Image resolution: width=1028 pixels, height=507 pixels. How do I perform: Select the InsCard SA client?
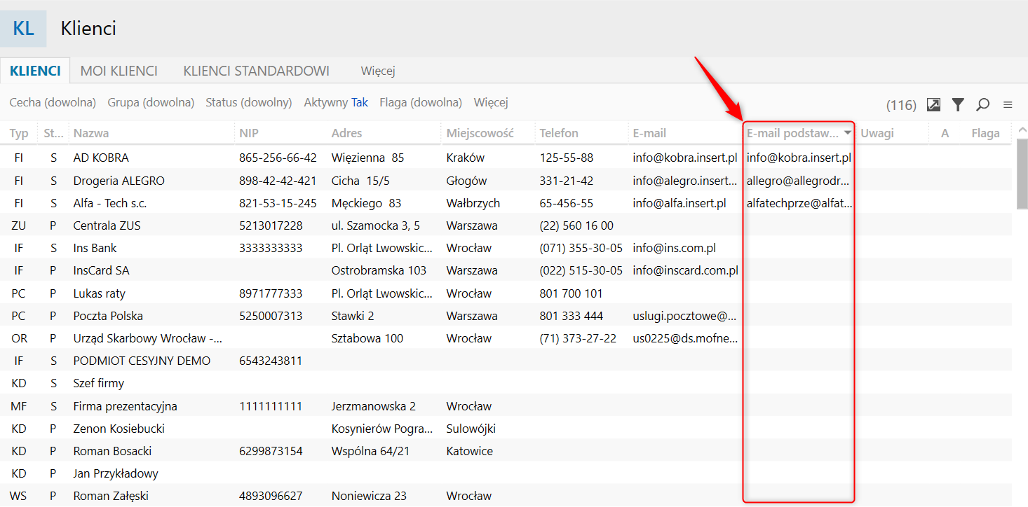(x=506, y=270)
